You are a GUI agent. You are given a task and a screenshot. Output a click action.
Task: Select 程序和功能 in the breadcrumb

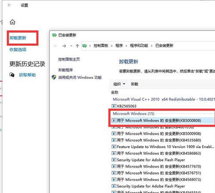[139, 46]
